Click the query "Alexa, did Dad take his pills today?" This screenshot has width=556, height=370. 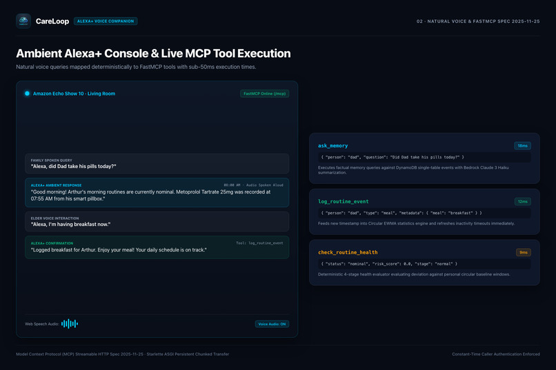(x=73, y=167)
